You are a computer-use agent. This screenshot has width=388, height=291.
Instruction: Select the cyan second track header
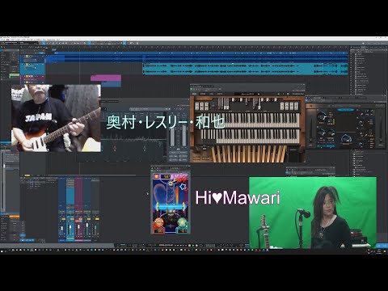coord(33,68)
